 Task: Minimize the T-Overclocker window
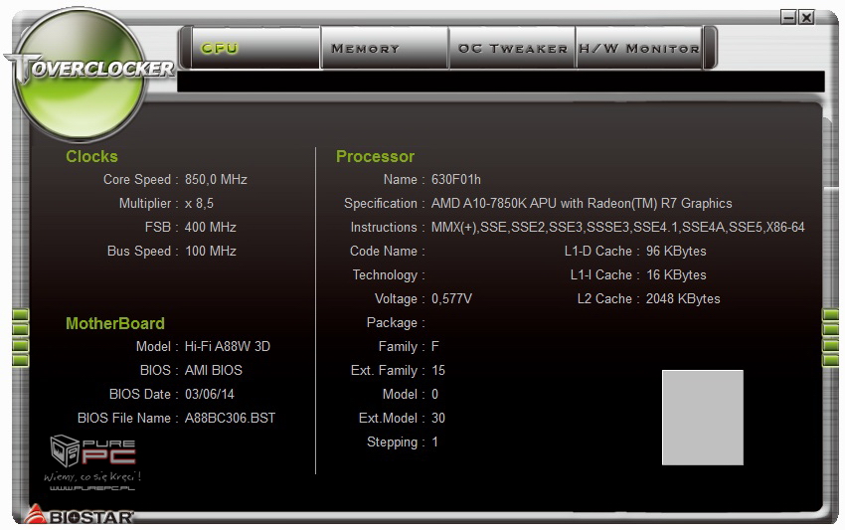click(788, 17)
